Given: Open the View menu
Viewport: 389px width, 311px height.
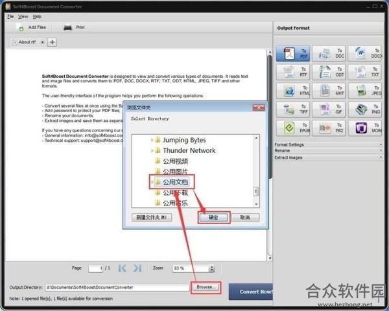Looking at the screenshot, I should 23,17.
